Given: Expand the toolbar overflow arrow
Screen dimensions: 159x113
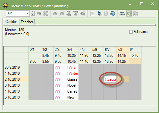Looking at the screenshot, I should click(154, 15).
